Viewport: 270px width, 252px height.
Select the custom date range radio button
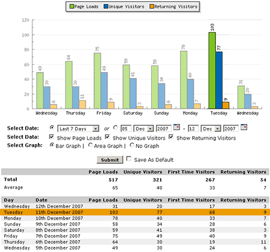[x=115, y=127]
